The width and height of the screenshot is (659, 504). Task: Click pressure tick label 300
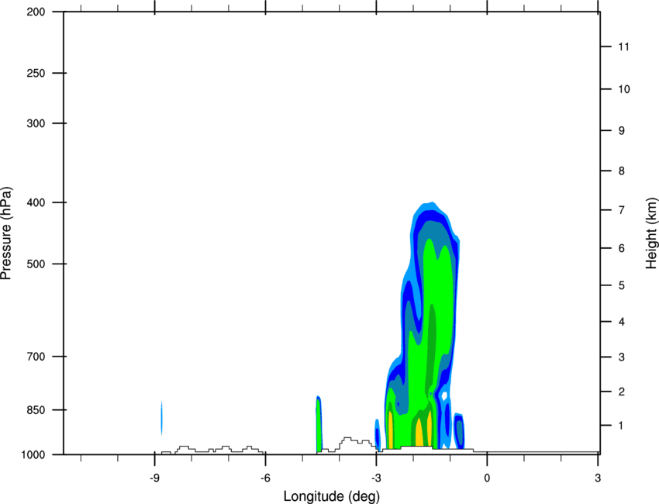(x=36, y=123)
